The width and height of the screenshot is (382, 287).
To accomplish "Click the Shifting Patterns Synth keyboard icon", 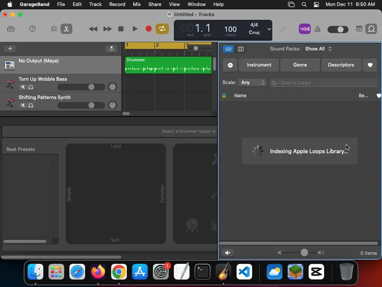I will click(x=10, y=102).
